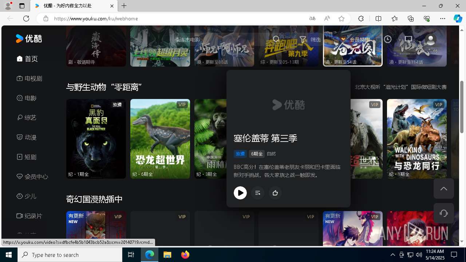The width and height of the screenshot is (466, 262).
Task: Open Edge Settings and more menu
Action: 443,19
